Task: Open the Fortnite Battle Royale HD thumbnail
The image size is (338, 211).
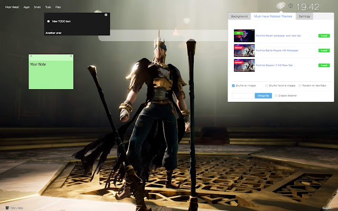Action: coord(244,51)
